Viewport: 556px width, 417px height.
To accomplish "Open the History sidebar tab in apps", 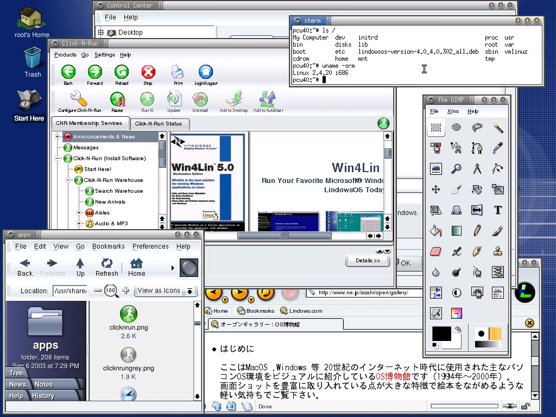I will click(43, 396).
